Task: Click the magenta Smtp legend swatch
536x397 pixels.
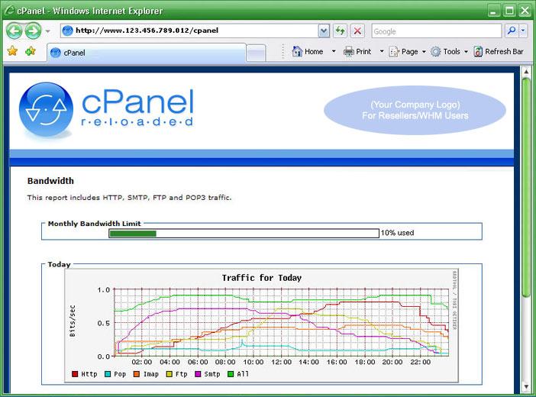Action: tap(198, 374)
